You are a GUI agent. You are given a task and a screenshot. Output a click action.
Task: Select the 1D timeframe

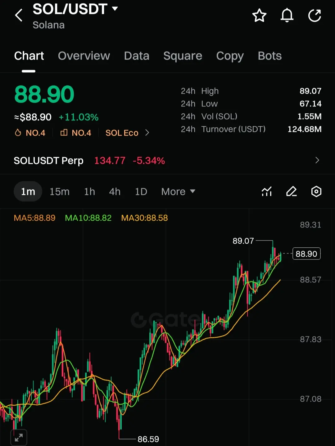pyautogui.click(x=141, y=191)
